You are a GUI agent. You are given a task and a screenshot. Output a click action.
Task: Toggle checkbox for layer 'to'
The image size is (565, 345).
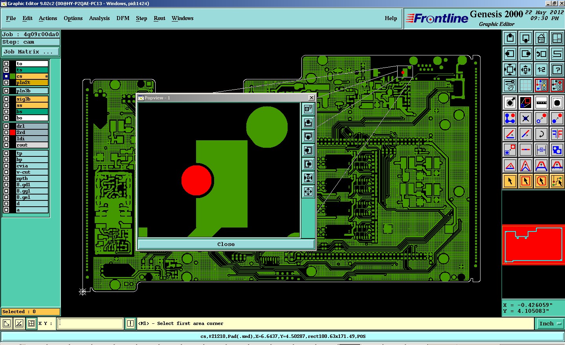pyautogui.click(x=6, y=64)
